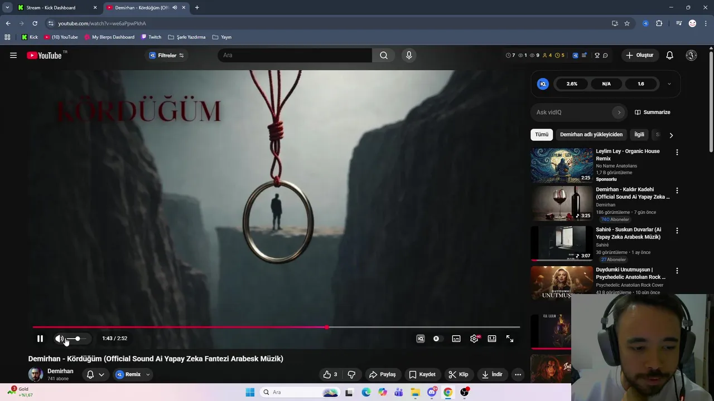The image size is (714, 401).
Task: Click the YouTube search input field
Action: (x=295, y=55)
